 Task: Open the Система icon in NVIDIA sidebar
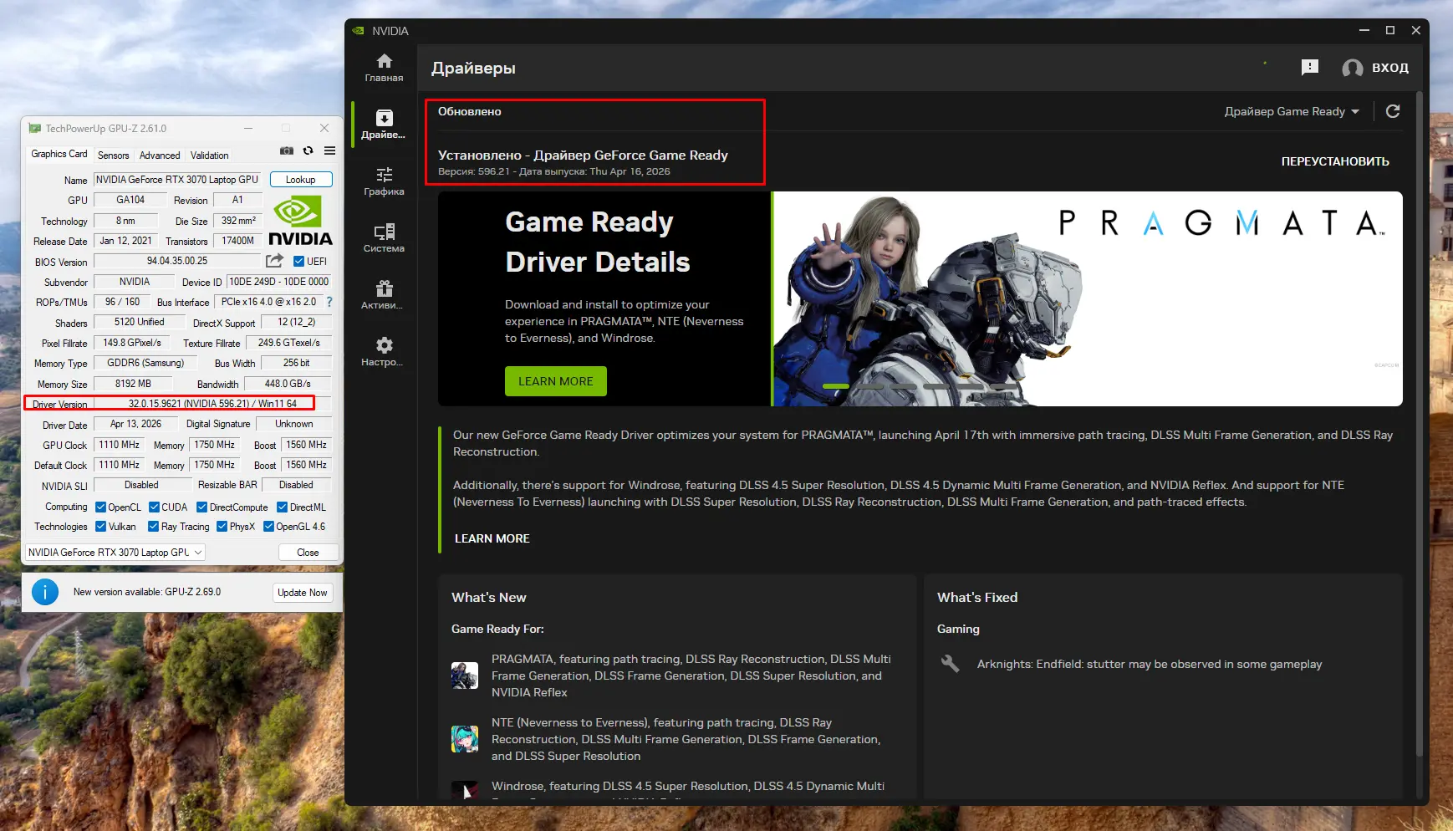(384, 232)
